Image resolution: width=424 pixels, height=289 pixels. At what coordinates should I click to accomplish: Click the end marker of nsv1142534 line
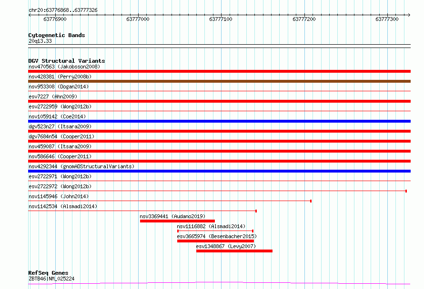[x=256, y=211]
